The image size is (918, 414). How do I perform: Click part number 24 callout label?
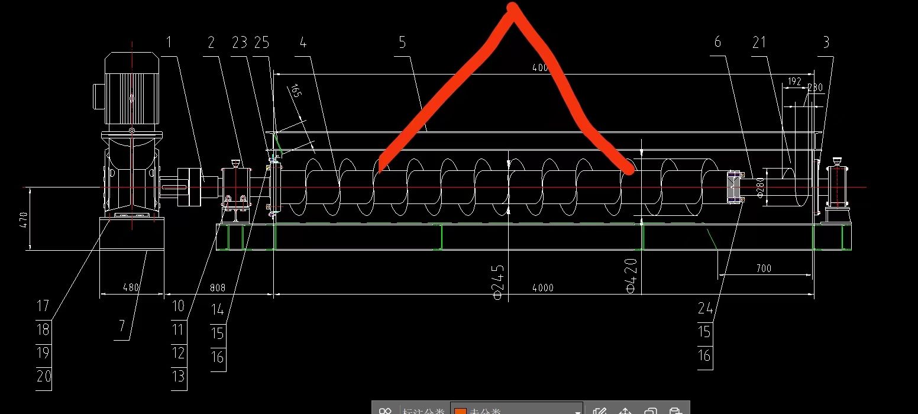[x=704, y=308]
